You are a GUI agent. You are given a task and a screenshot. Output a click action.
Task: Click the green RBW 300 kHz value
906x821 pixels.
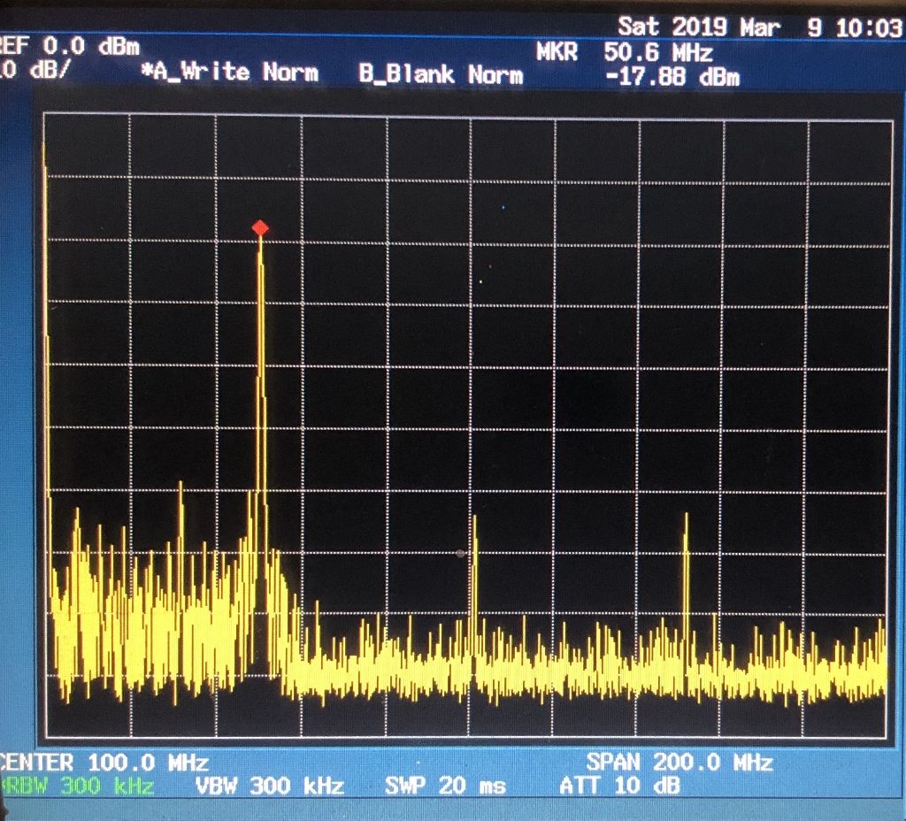pos(78,786)
